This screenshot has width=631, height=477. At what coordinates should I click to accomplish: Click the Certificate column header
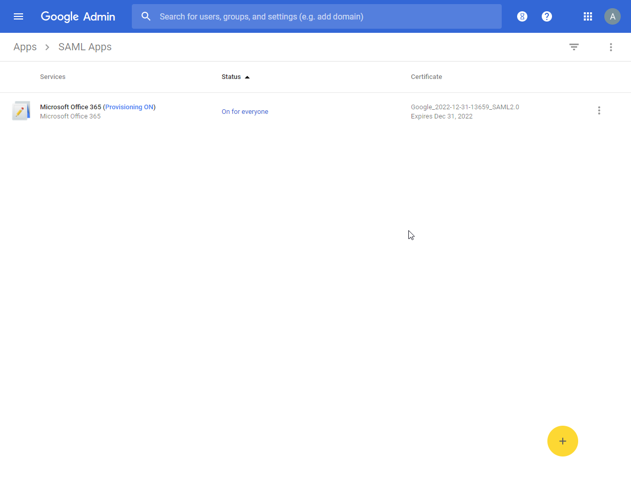click(426, 77)
